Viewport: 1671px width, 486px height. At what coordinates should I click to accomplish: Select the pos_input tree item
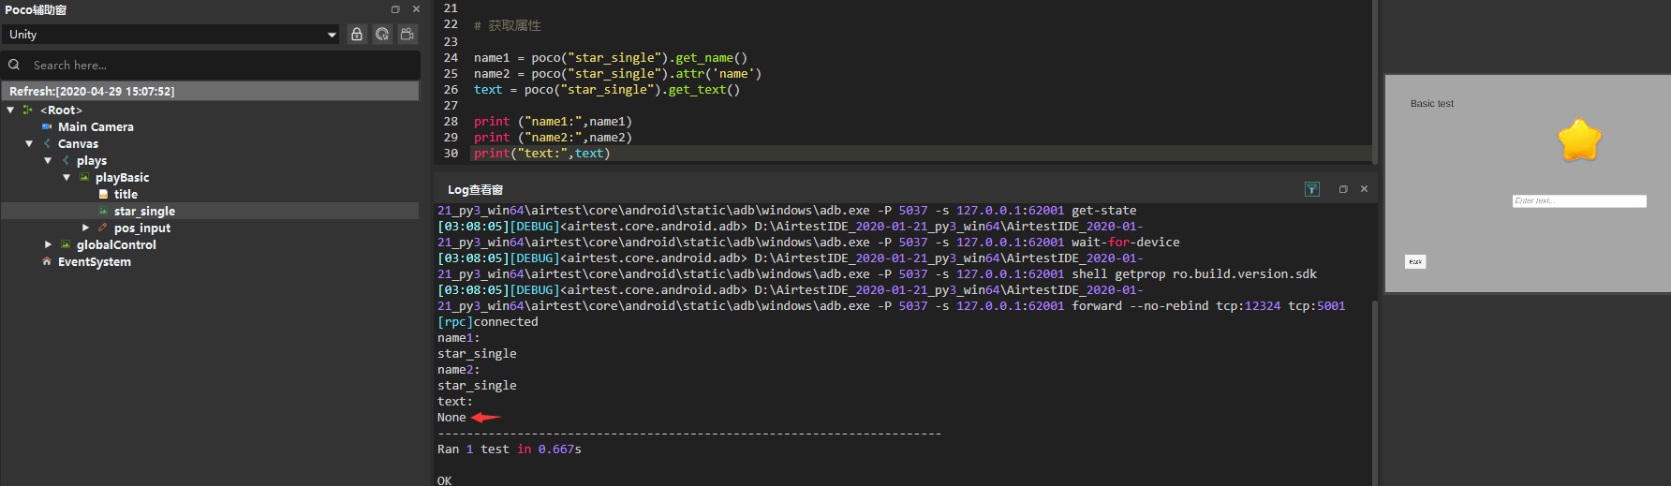(x=142, y=228)
